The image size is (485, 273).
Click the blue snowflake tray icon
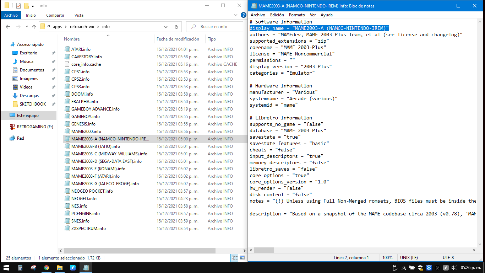pyautogui.click(x=429, y=268)
